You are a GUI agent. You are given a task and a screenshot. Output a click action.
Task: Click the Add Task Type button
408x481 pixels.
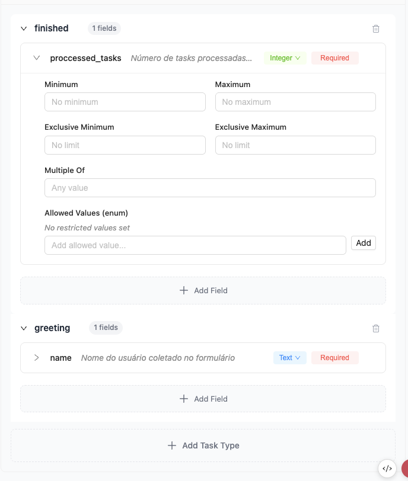click(x=203, y=445)
